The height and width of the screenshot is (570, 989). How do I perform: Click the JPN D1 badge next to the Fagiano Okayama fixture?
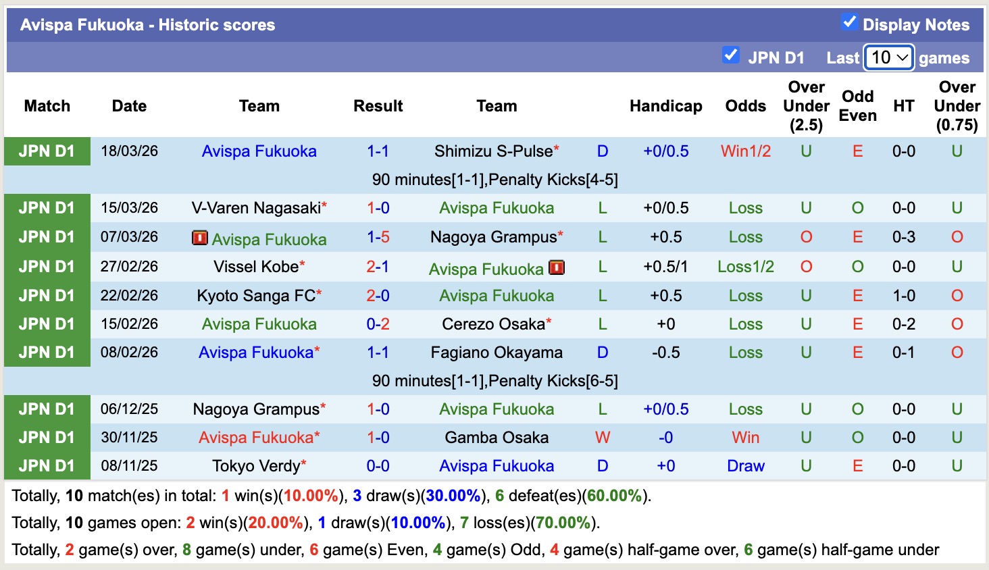pos(47,352)
